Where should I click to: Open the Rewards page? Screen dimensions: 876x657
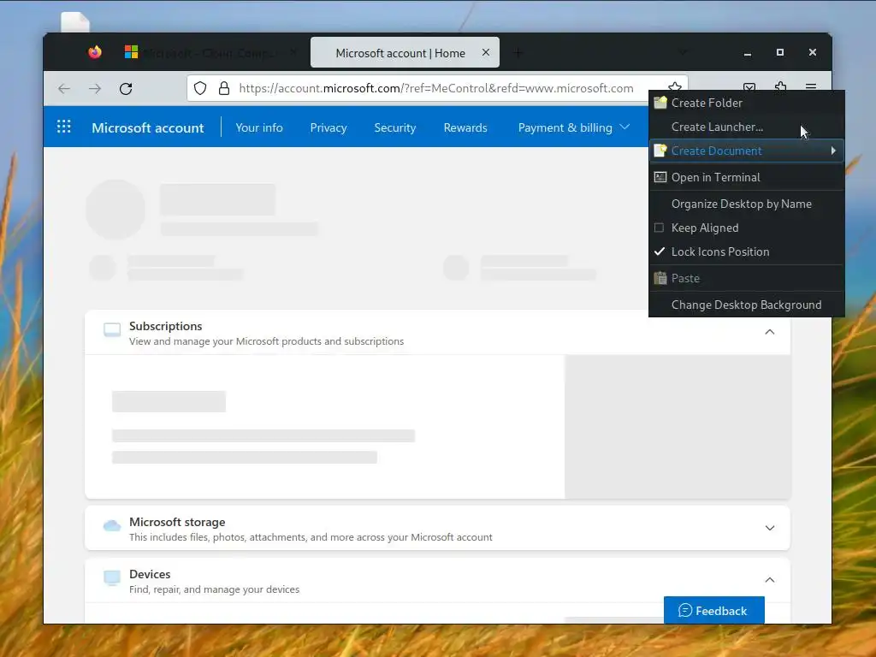click(x=465, y=127)
